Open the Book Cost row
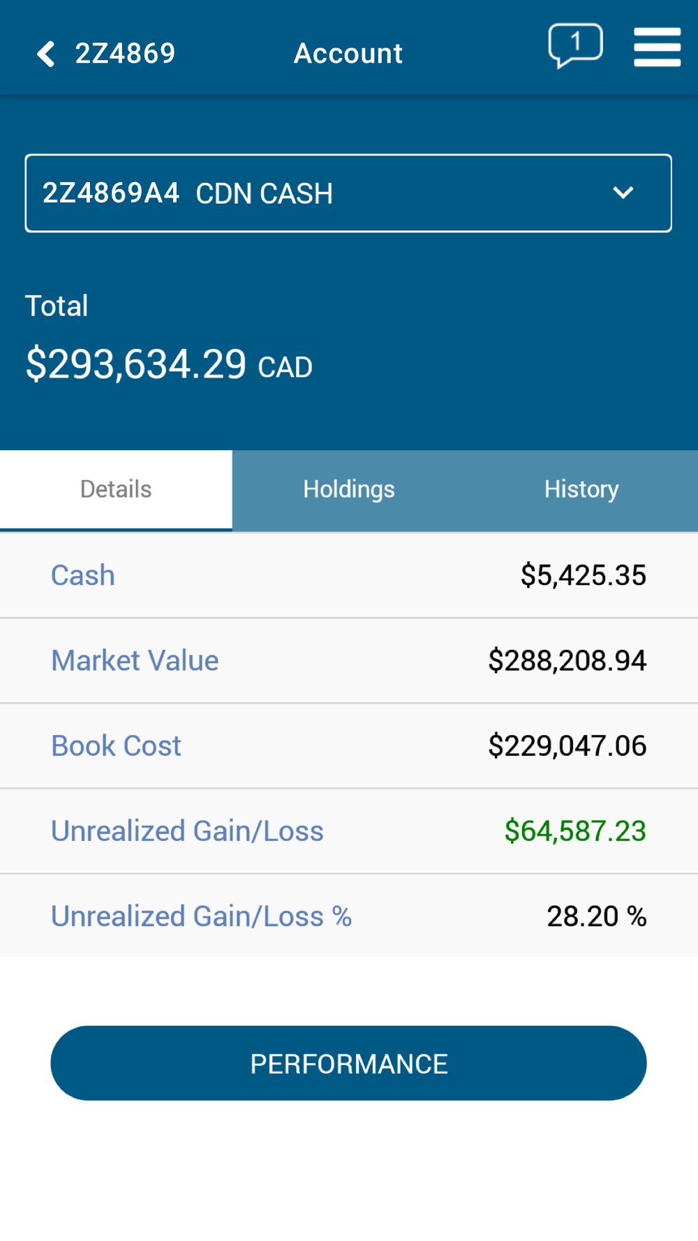 (x=349, y=746)
